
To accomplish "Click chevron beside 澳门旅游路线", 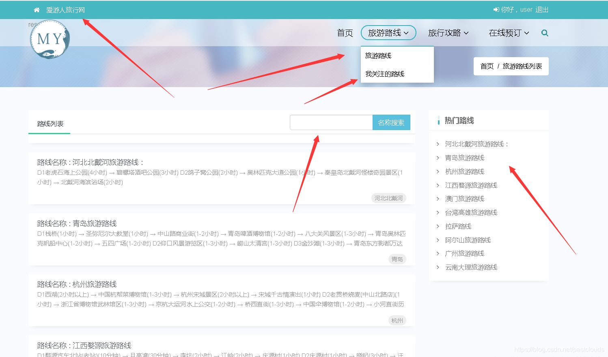I will tap(438, 199).
